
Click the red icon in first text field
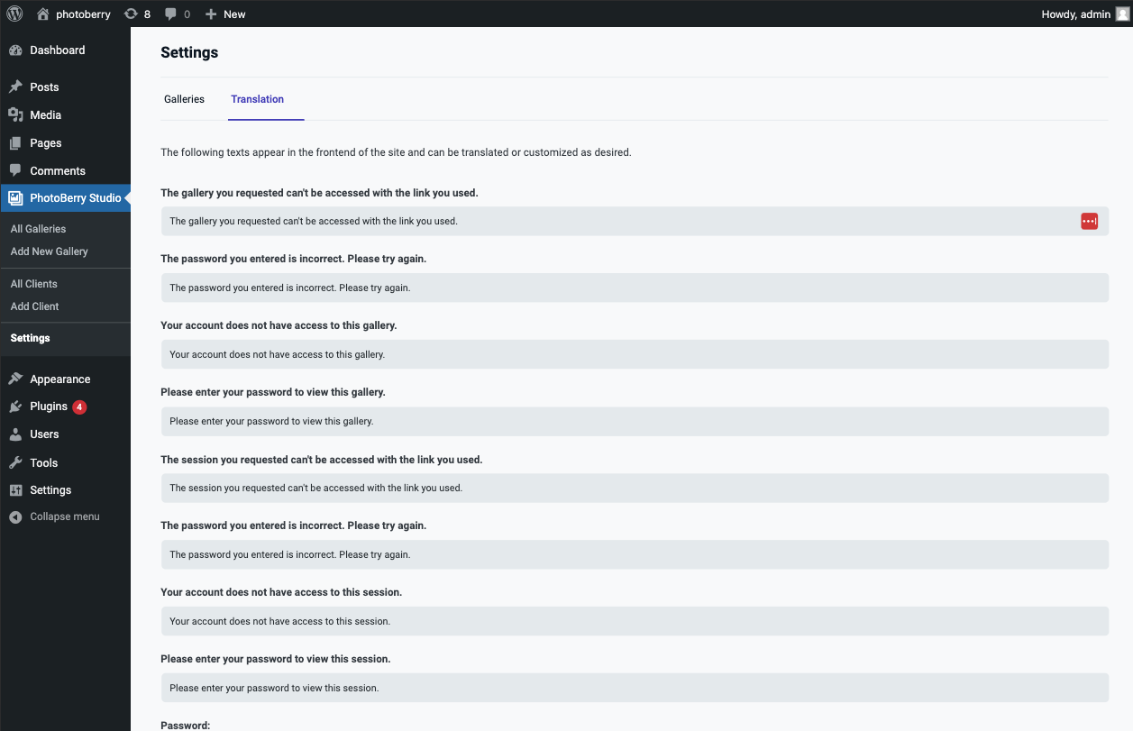[x=1089, y=221]
